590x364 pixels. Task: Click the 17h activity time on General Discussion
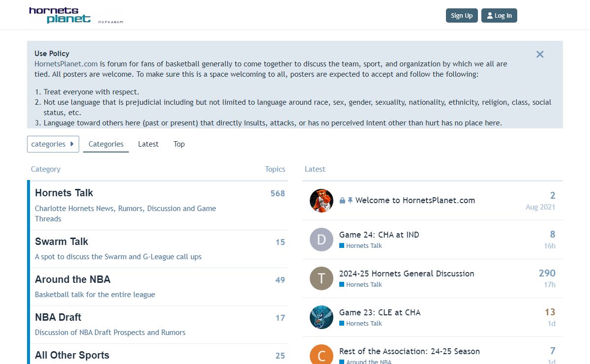(x=550, y=285)
